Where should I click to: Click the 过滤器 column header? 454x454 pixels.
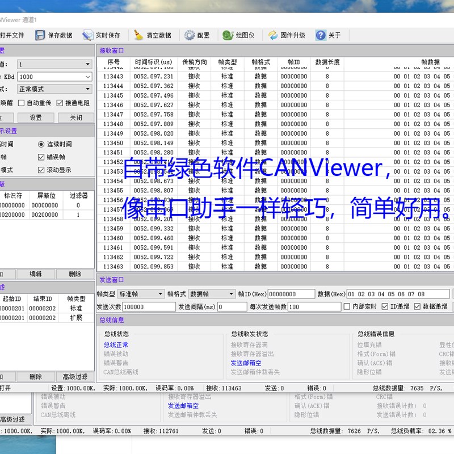(78, 196)
